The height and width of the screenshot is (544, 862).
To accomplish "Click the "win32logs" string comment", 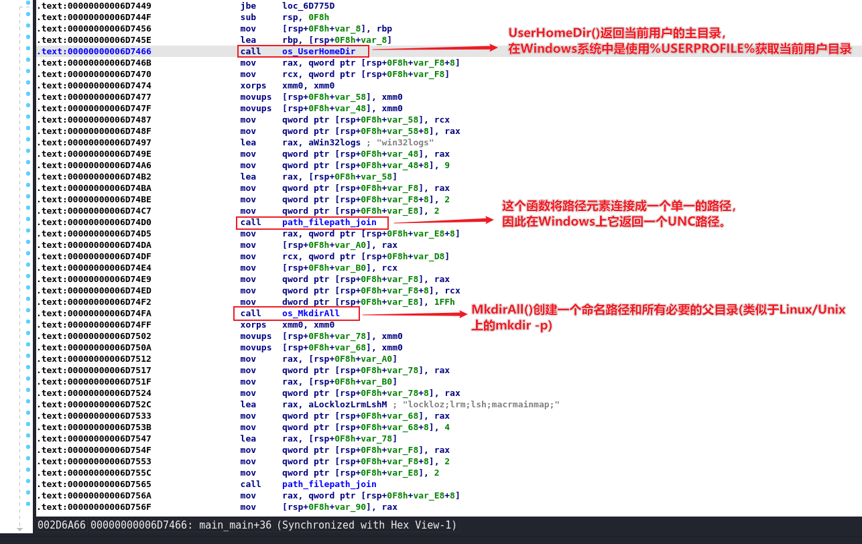I will click(404, 143).
